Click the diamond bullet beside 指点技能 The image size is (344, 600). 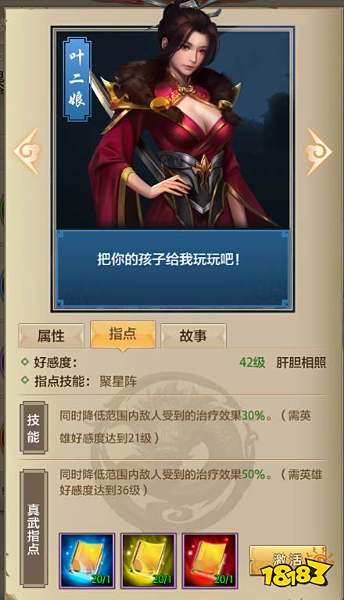25,380
